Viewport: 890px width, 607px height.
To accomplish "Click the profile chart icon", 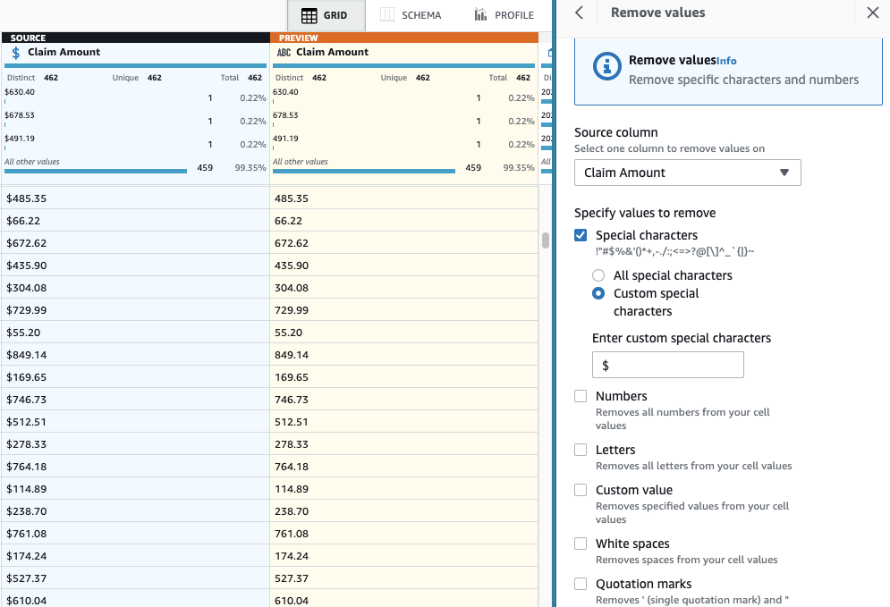I will [480, 14].
